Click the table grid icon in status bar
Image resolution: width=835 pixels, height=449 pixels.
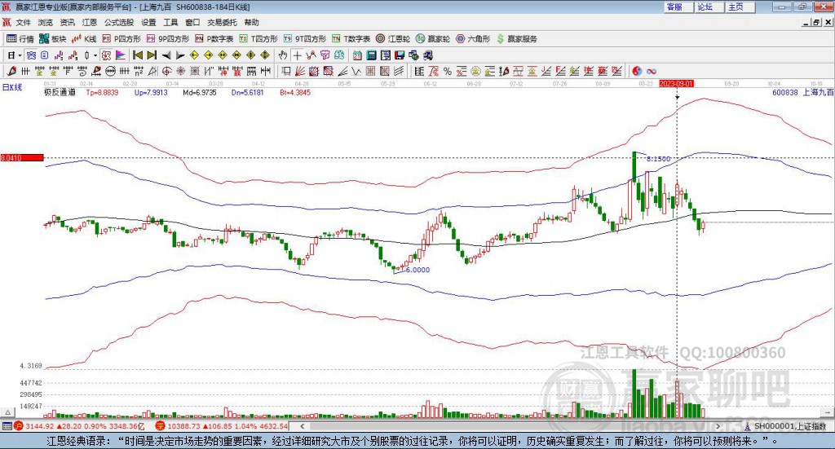(7, 426)
